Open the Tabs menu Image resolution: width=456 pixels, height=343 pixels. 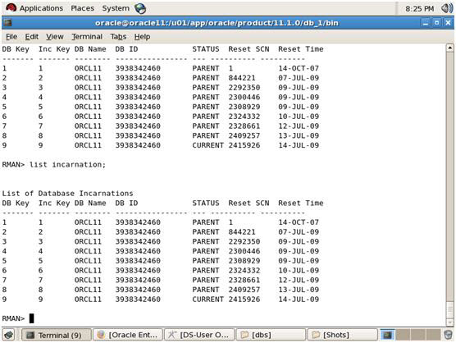[x=118, y=37]
